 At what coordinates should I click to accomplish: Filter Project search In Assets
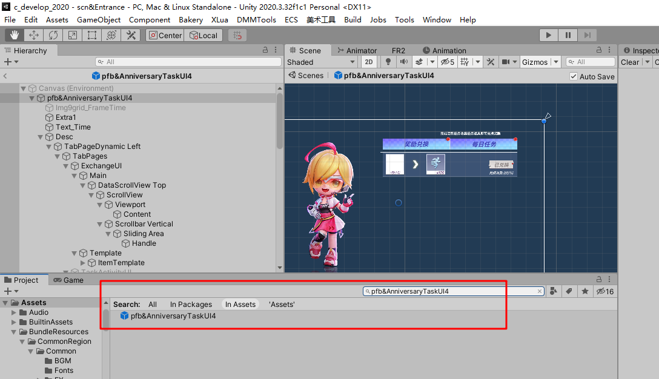coord(240,305)
